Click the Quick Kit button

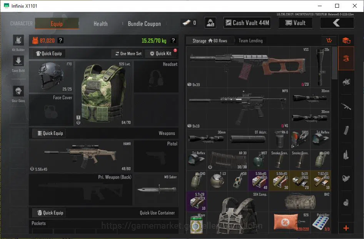point(161,53)
